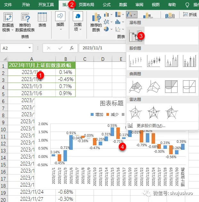This screenshot has height=202, width=199.
Task: Open the PivotTable (数据透视表) button
Action: coord(8,22)
